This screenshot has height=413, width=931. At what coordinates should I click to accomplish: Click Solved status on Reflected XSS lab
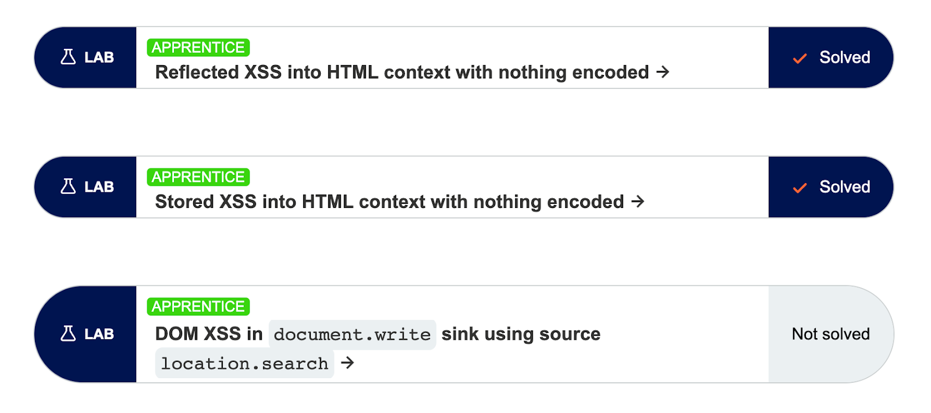(844, 58)
